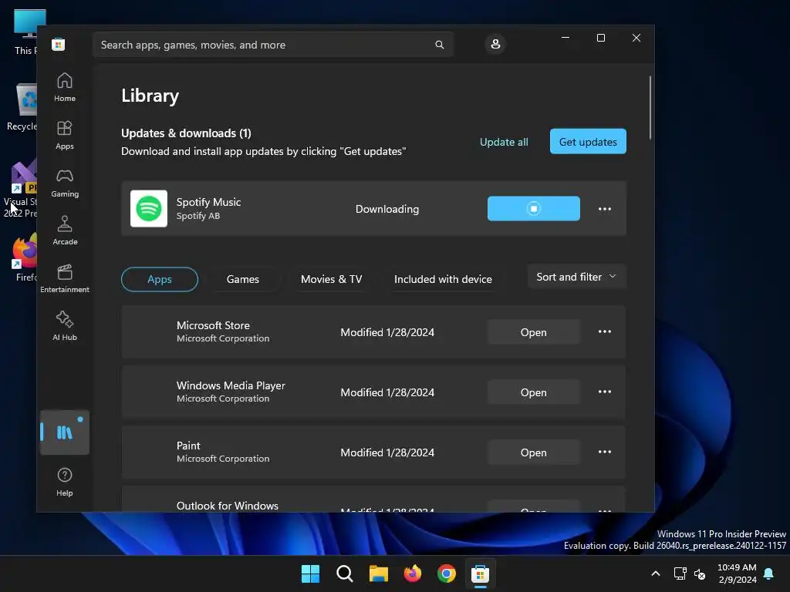
Task: Click the Update all link
Action: pos(504,142)
